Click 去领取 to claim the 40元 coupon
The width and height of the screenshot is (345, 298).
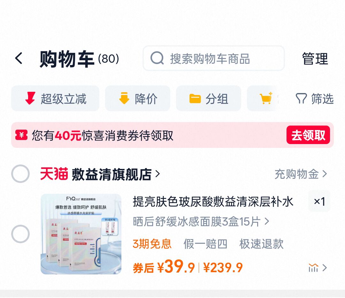[308, 135]
